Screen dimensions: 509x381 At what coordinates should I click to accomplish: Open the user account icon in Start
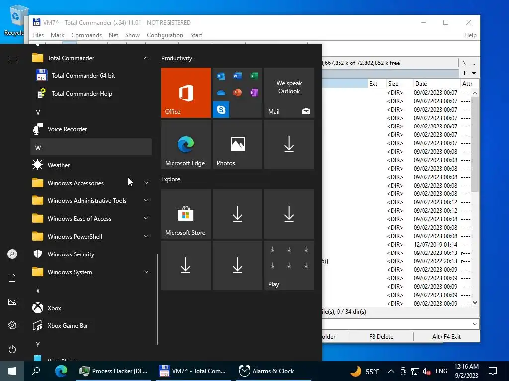[12, 254]
